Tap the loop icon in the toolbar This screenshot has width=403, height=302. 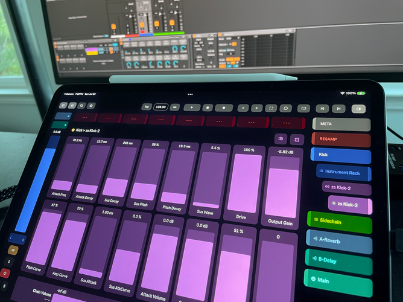(x=303, y=109)
